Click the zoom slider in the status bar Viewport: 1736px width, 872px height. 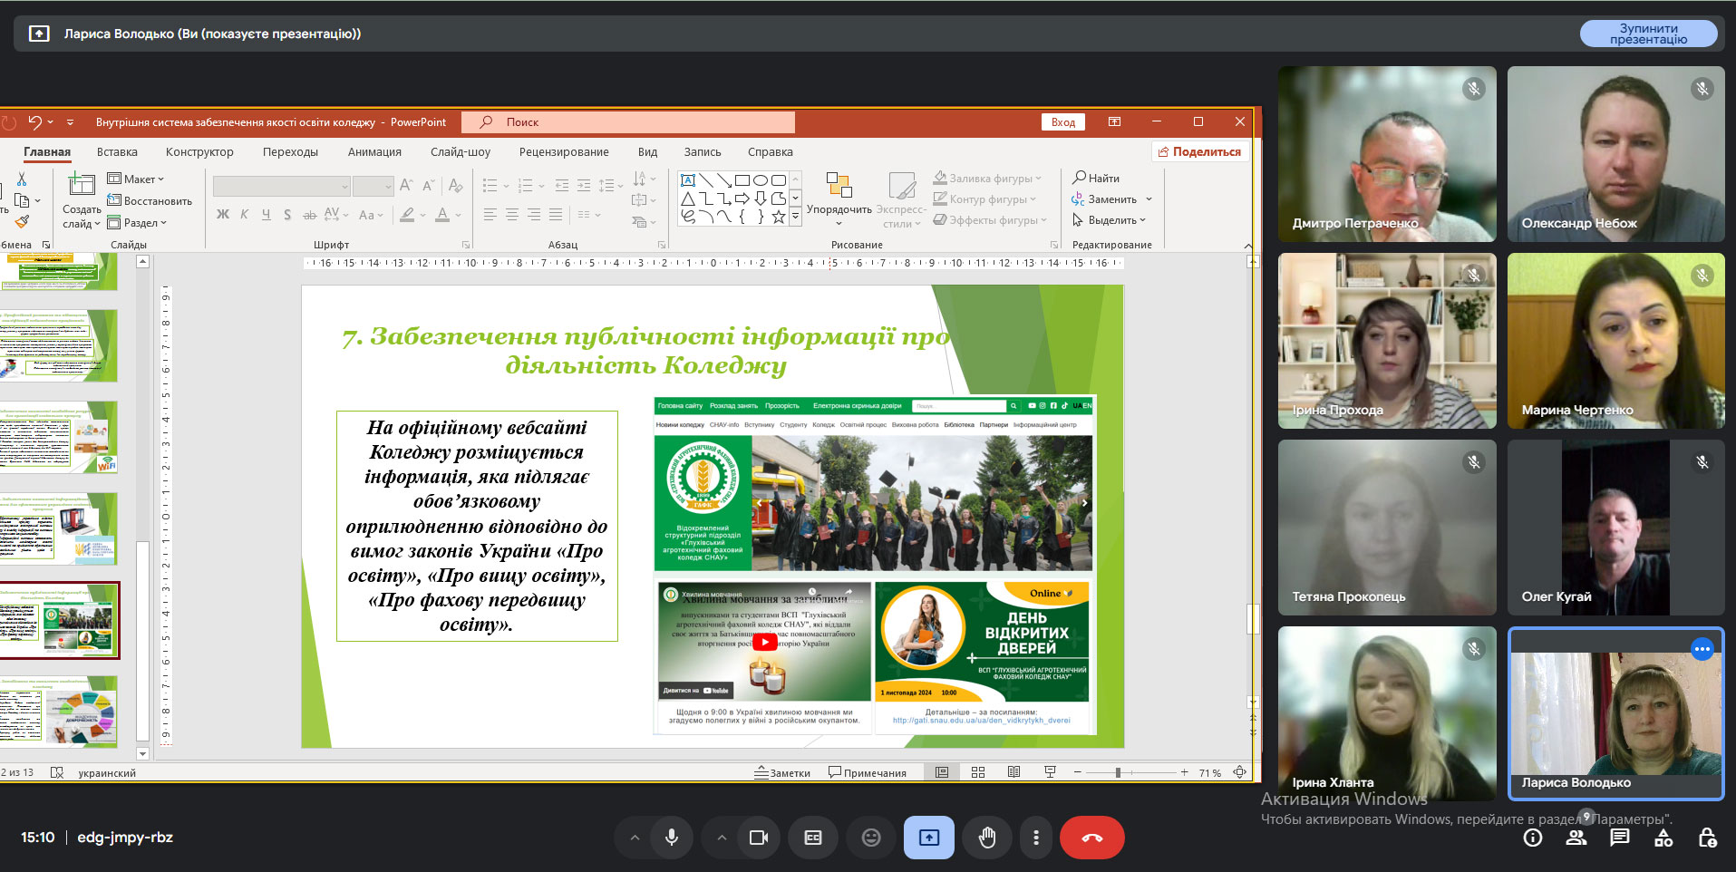point(1130,773)
